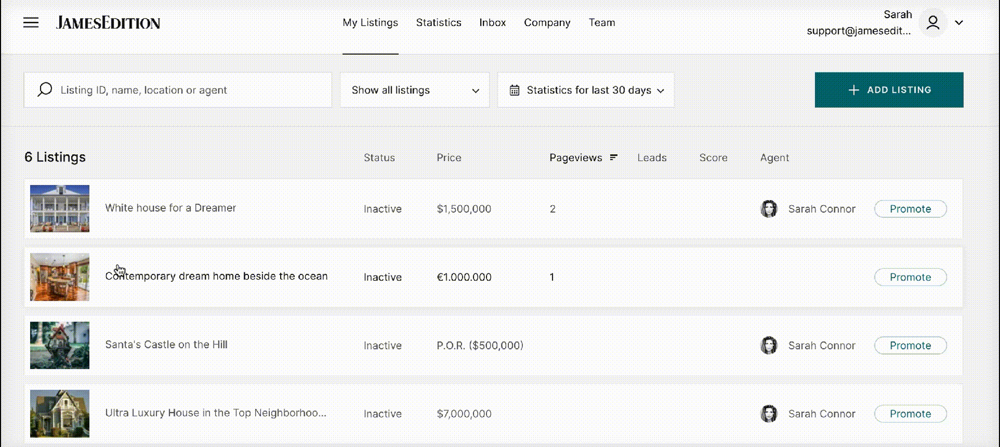Sort by Leads column header
The width and height of the screenshot is (1000, 447).
pos(652,157)
